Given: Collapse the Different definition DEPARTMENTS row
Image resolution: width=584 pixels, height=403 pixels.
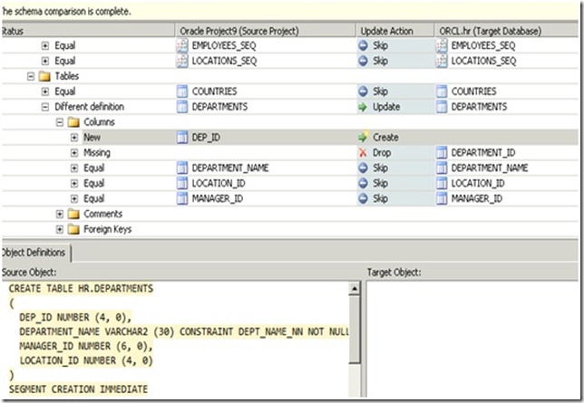Looking at the screenshot, I should click(x=45, y=107).
